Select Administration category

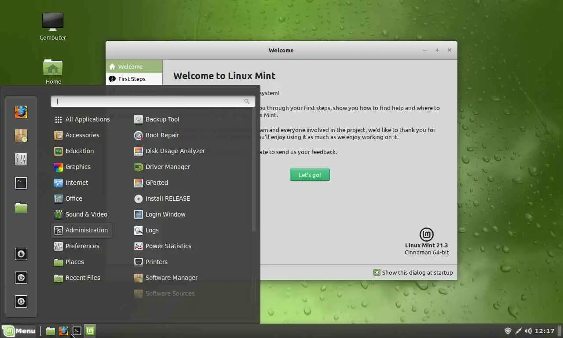pos(82,230)
